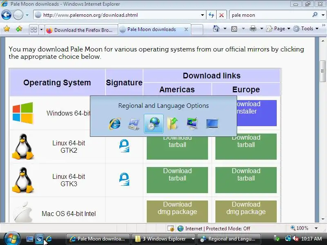Click the scrollbar down arrow
This screenshot has height=245, width=327.
pos(323,219)
